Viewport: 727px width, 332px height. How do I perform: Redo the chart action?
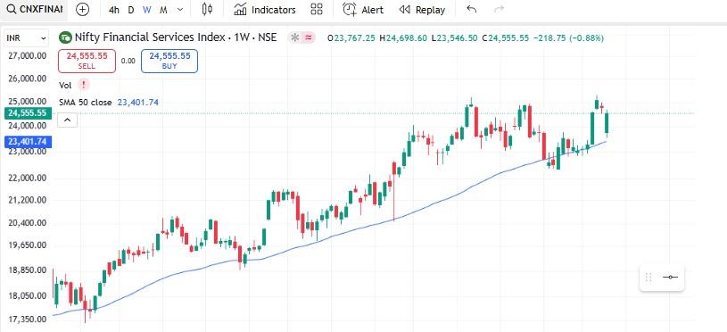click(x=499, y=9)
